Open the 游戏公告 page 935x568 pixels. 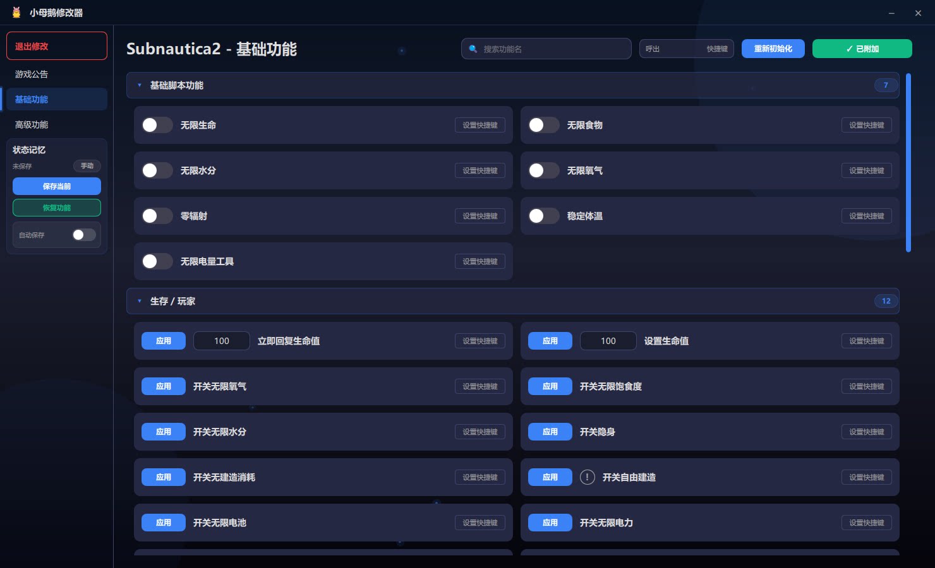pyautogui.click(x=57, y=74)
